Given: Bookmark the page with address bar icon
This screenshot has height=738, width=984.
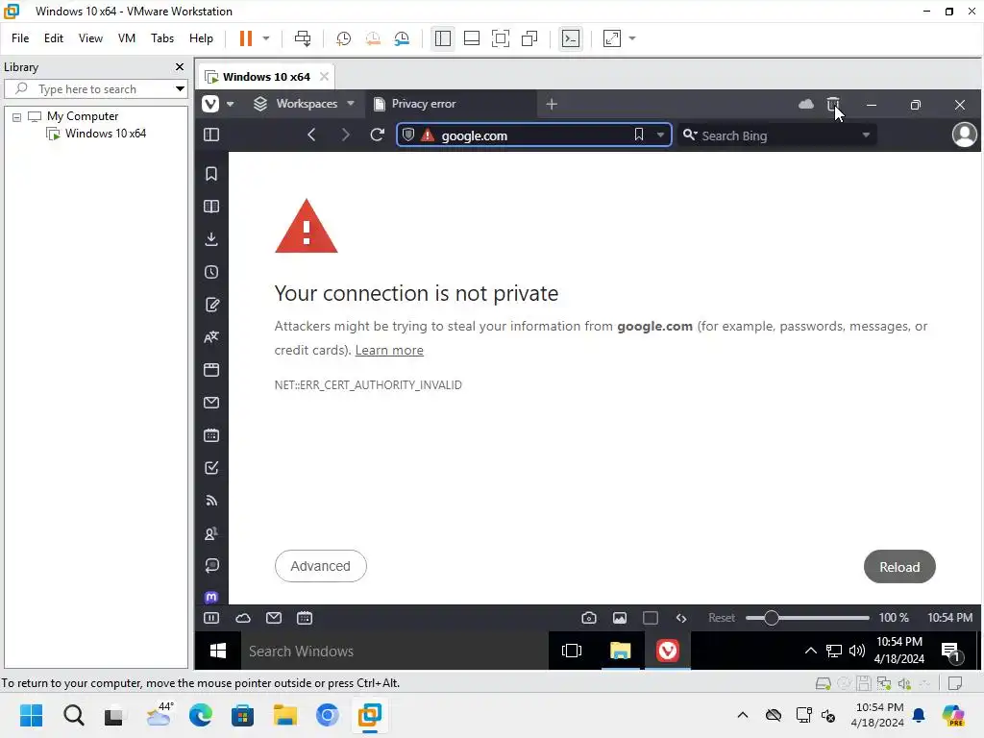Looking at the screenshot, I should point(639,135).
